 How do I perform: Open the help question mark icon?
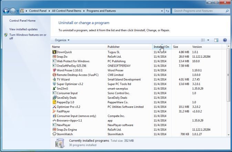[x=225, y=40]
